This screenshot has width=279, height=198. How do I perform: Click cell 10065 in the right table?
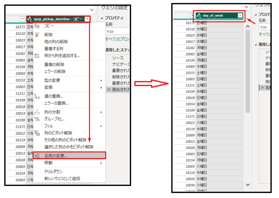[x=184, y=54]
